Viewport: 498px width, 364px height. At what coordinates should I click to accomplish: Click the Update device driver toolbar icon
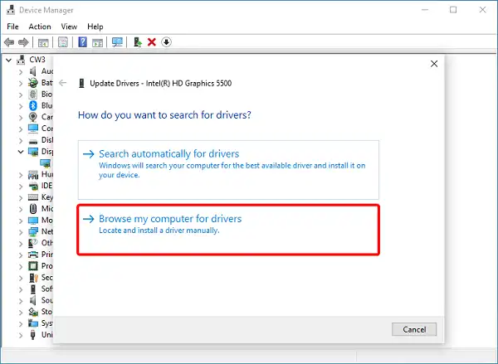pos(138,42)
